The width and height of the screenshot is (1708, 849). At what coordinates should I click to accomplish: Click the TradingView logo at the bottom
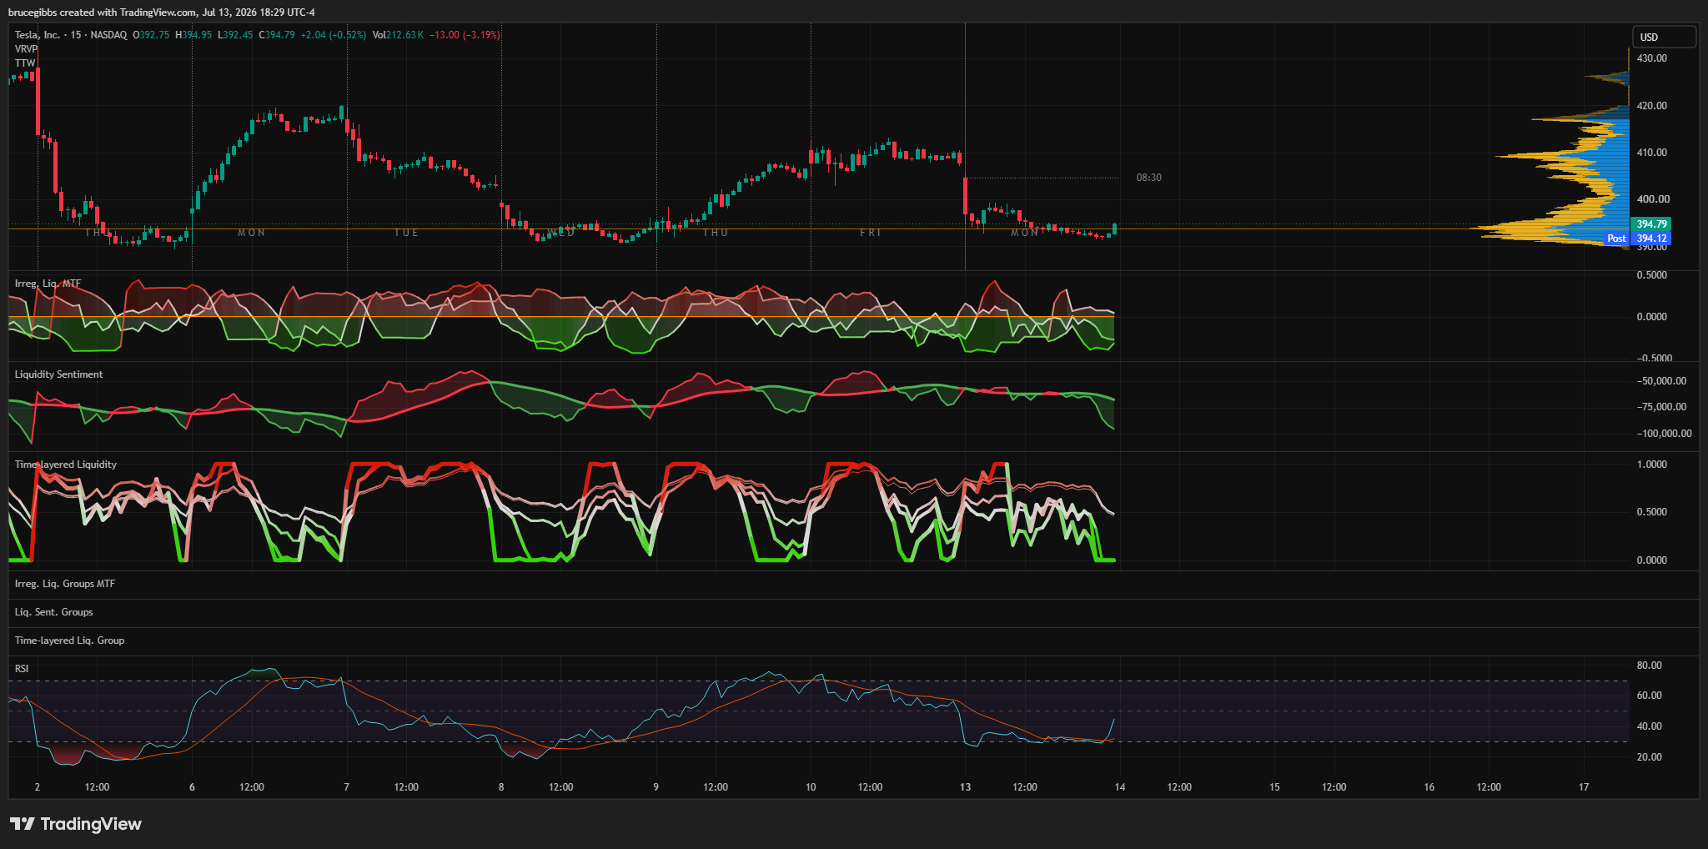pyautogui.click(x=76, y=824)
